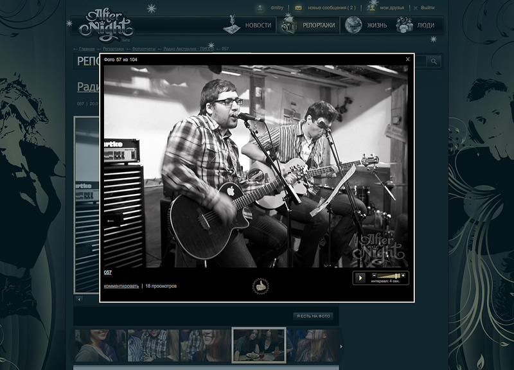
Task: Click the Фото 57 из 104 counter
Action: (x=121, y=60)
